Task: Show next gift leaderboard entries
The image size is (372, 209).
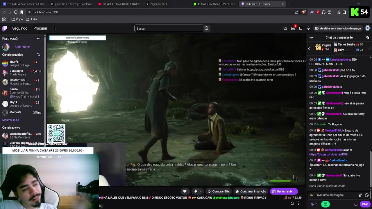Action: click(x=369, y=48)
